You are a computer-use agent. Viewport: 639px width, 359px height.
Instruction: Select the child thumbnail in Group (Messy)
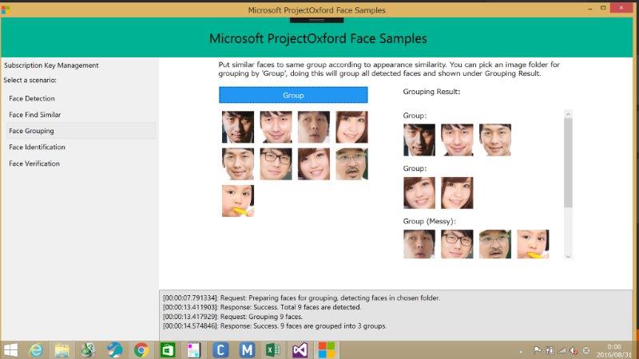pos(533,244)
